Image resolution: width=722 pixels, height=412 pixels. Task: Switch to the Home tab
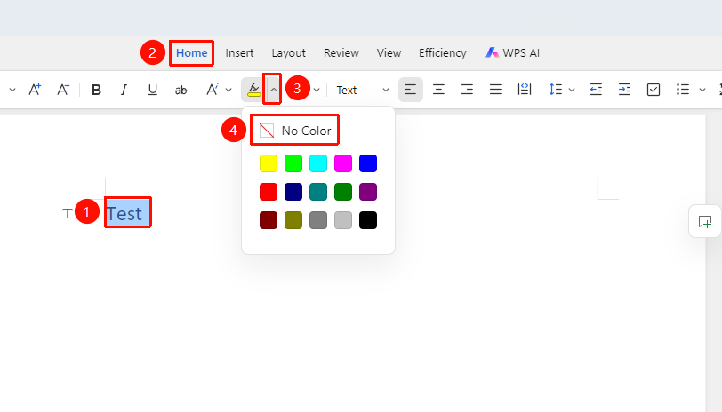point(191,53)
